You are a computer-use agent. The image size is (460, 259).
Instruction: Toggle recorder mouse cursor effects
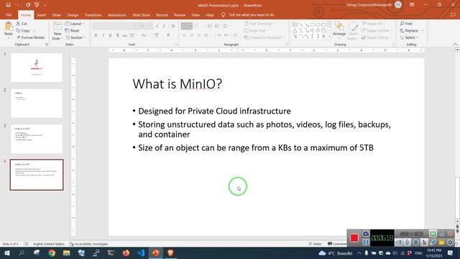coord(424,242)
